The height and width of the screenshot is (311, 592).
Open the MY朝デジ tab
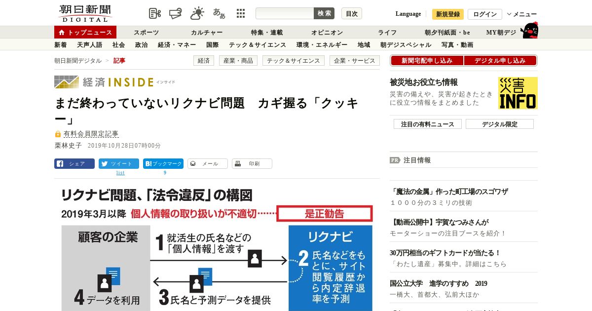coord(501,32)
